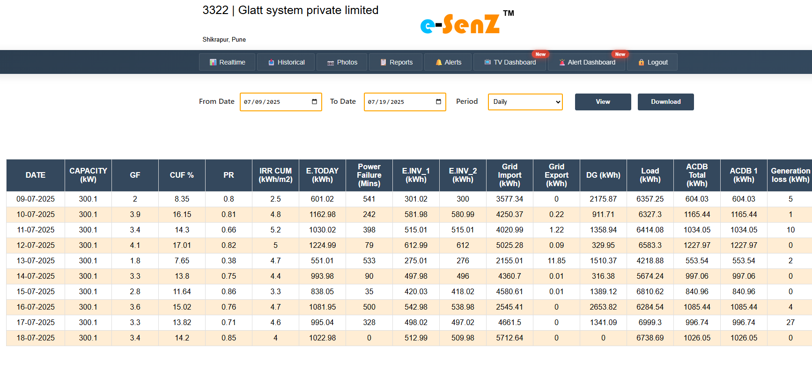Screen dimensions: 812x369
Task: Open the Alert Dashboard page
Action: pos(586,62)
